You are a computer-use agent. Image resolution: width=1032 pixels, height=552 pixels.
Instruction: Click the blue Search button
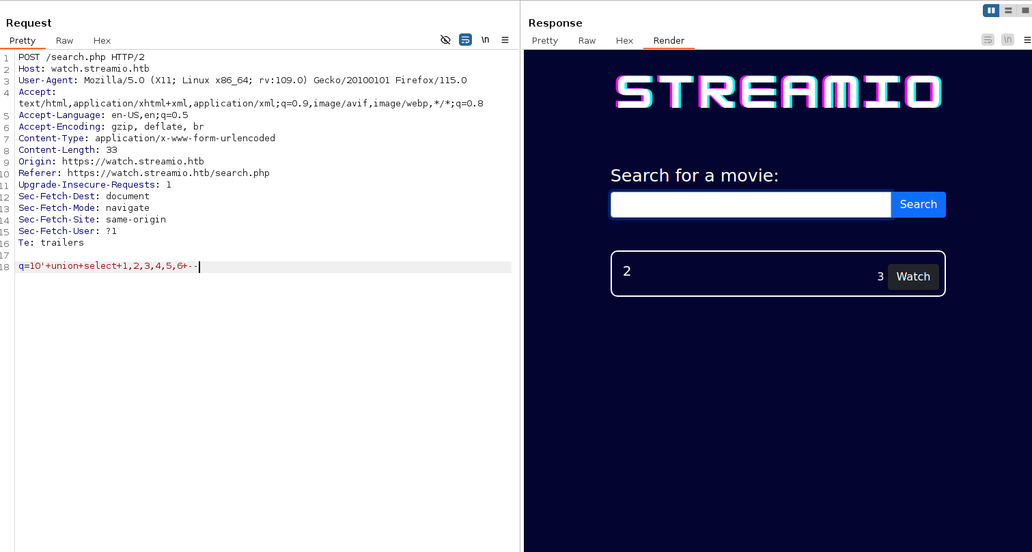[x=918, y=205]
